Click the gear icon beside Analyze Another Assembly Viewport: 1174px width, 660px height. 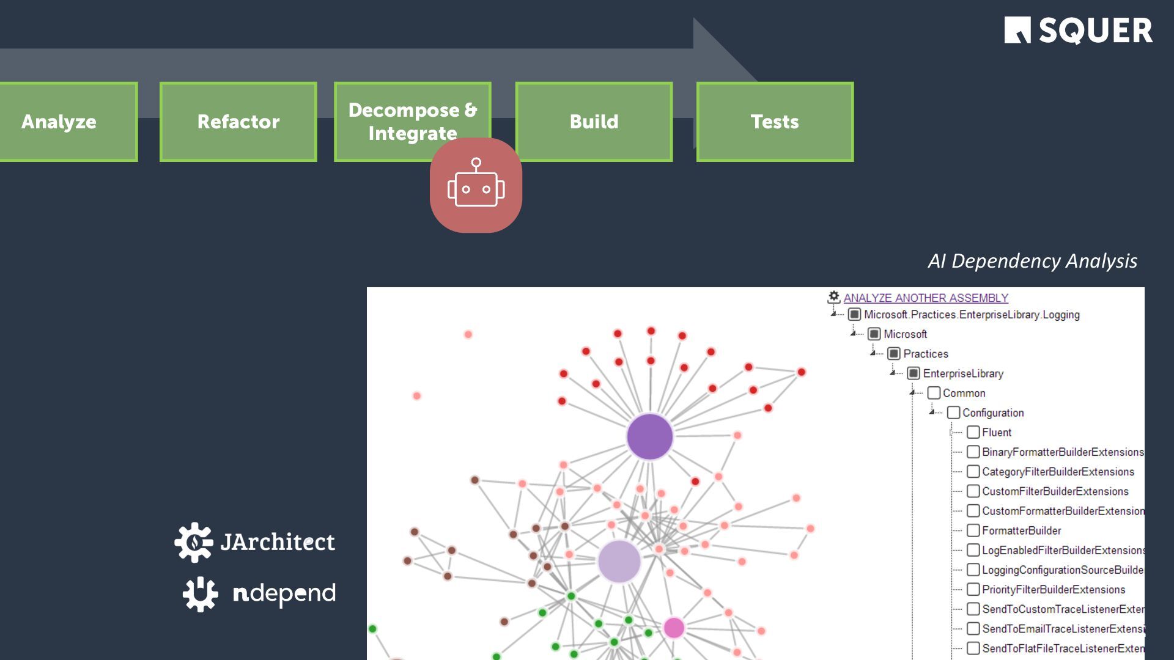coord(833,297)
